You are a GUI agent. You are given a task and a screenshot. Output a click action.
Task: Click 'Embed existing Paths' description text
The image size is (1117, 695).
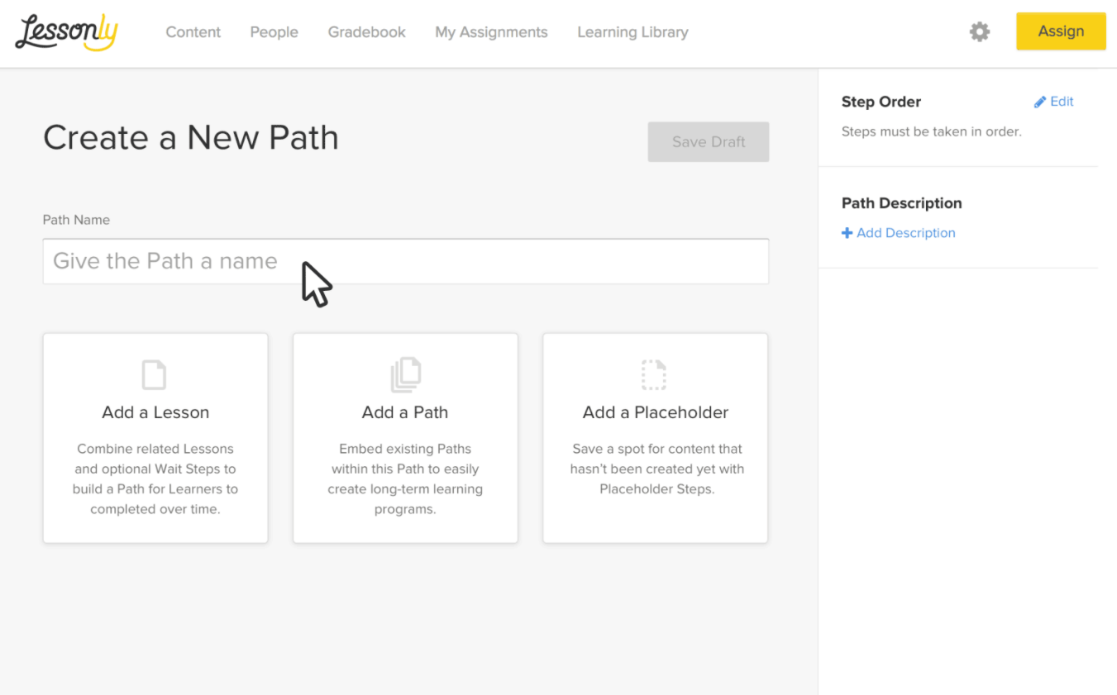coord(405,479)
